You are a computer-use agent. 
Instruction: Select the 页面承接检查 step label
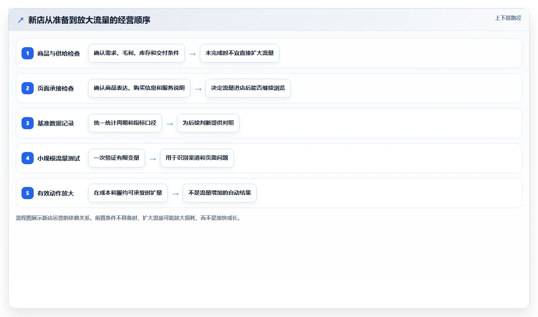[56, 89]
